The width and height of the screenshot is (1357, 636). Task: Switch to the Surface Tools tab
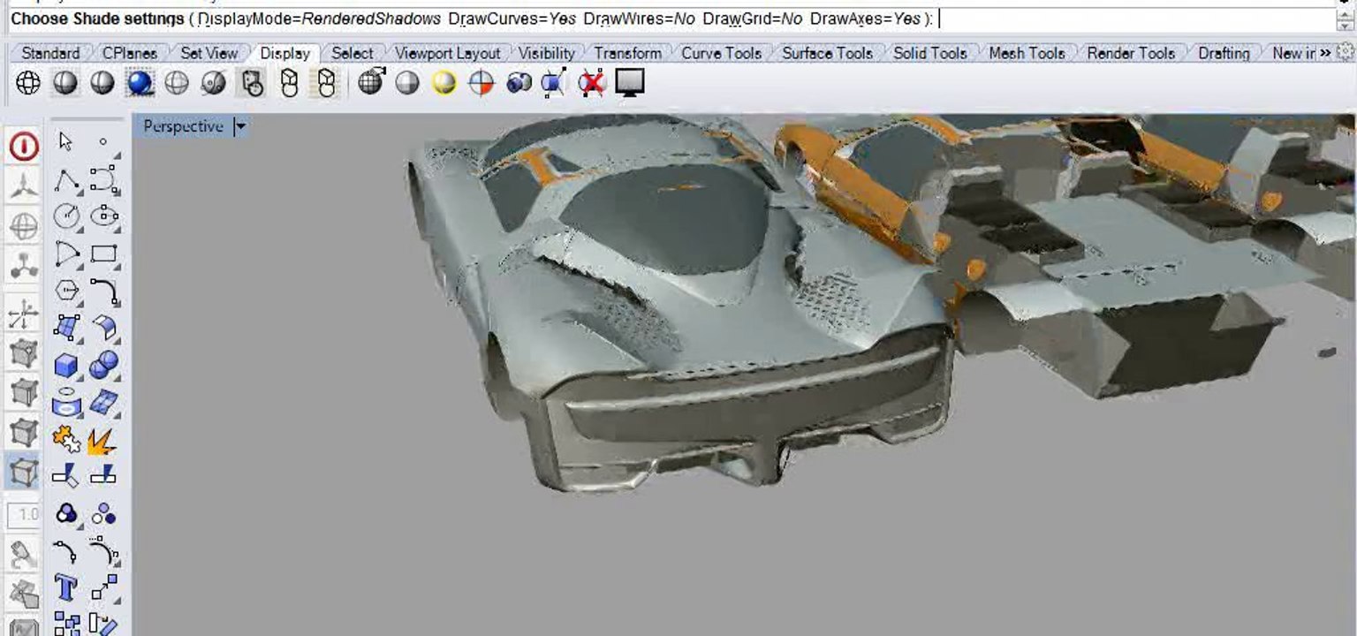[x=827, y=53]
